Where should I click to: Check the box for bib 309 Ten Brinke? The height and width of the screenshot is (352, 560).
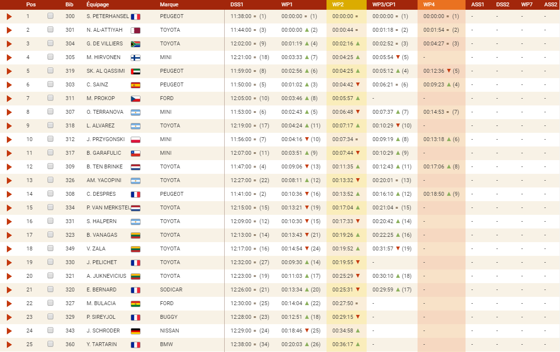coord(50,166)
